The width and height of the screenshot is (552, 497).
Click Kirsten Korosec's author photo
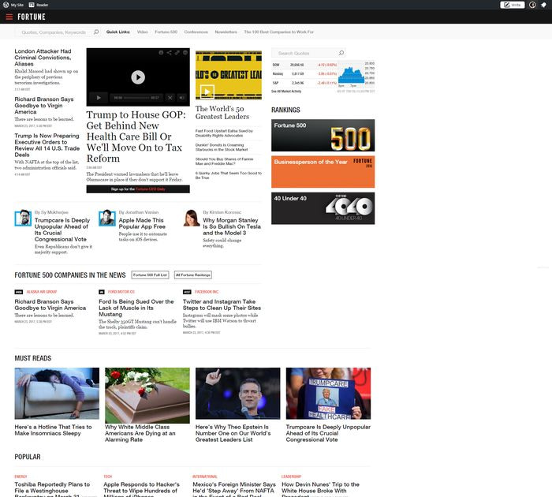pyautogui.click(x=192, y=218)
